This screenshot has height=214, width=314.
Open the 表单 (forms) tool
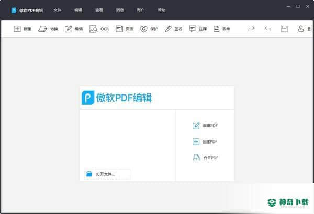(x=221, y=29)
